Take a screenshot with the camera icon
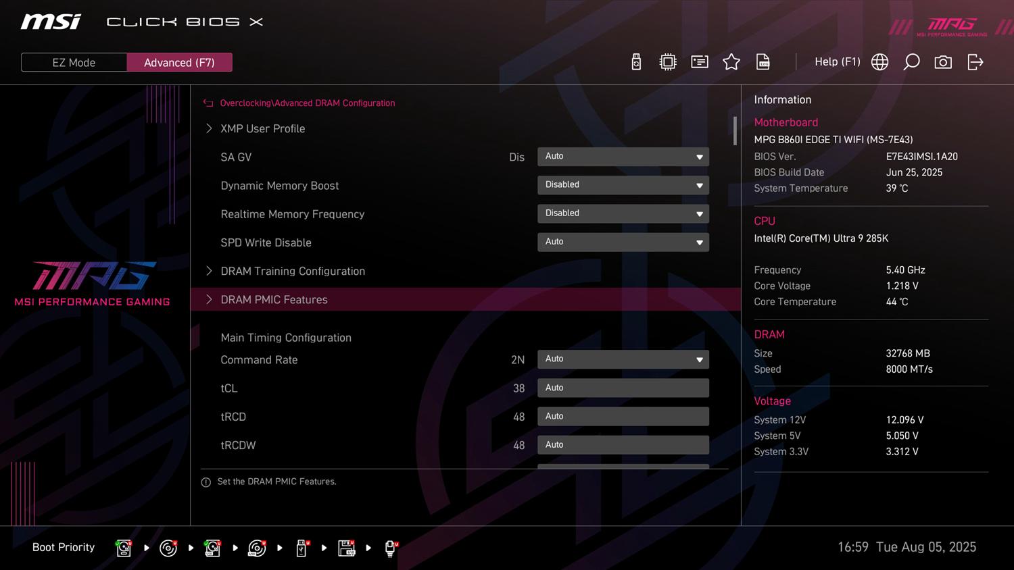The width and height of the screenshot is (1014, 570). pyautogui.click(x=943, y=62)
